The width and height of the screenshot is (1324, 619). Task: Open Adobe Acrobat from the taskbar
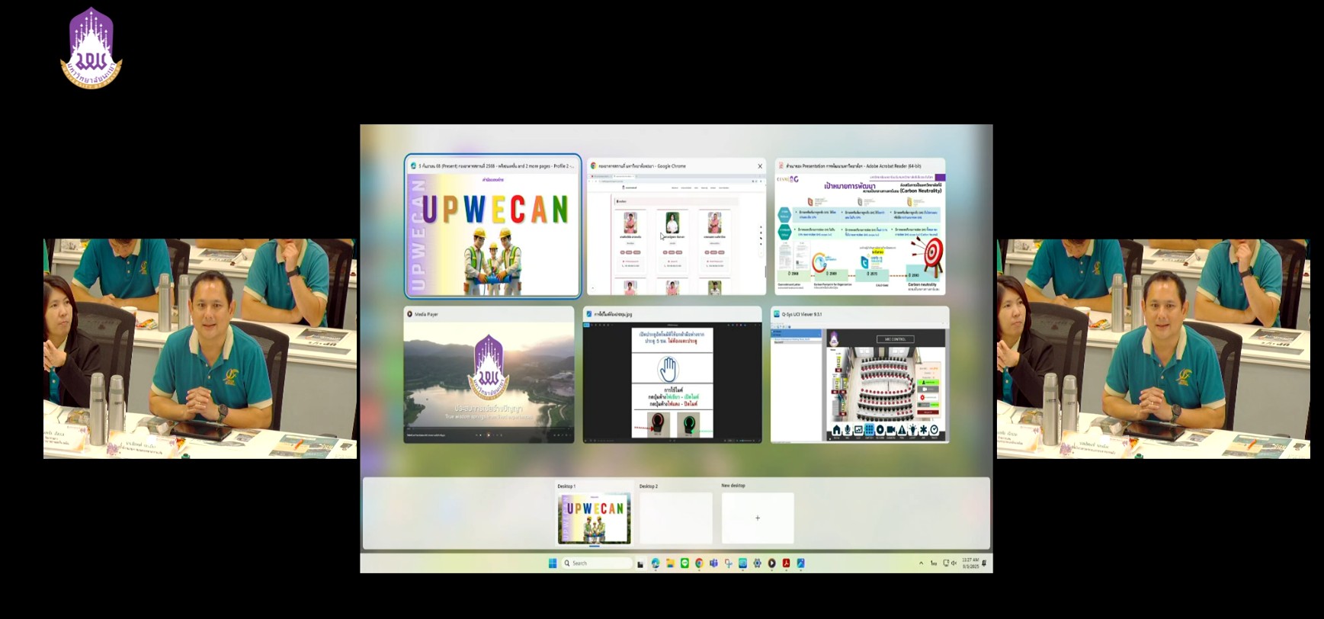(x=786, y=563)
